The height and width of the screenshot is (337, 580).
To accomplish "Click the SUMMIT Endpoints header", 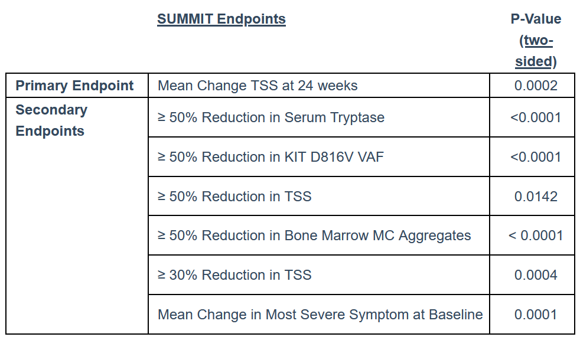I will 221,19.
